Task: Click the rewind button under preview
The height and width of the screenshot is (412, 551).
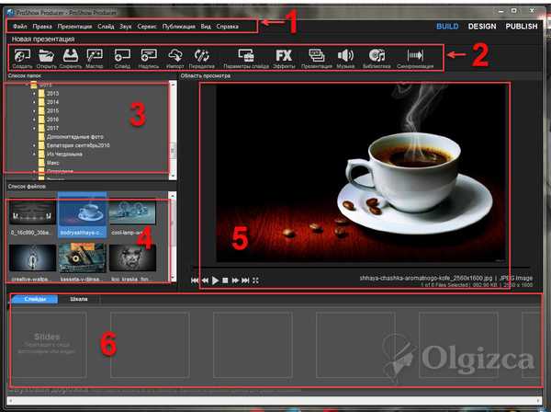Action: tap(205, 280)
